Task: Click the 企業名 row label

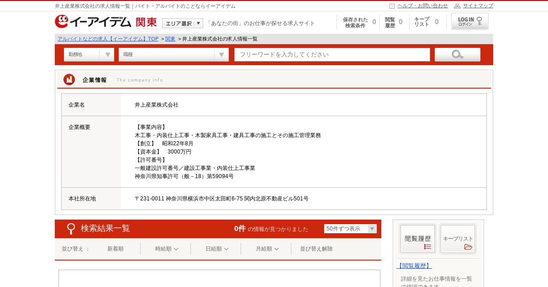Action: point(77,105)
